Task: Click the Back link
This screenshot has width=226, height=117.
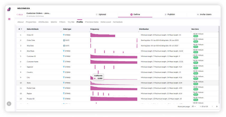Action: point(20,14)
